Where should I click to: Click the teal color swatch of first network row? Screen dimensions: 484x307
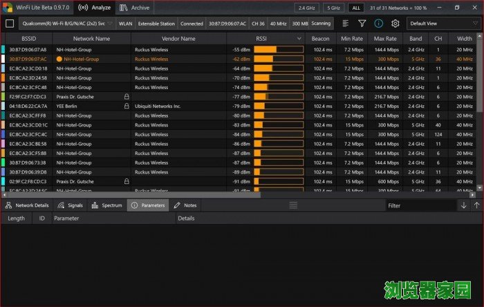[3, 50]
